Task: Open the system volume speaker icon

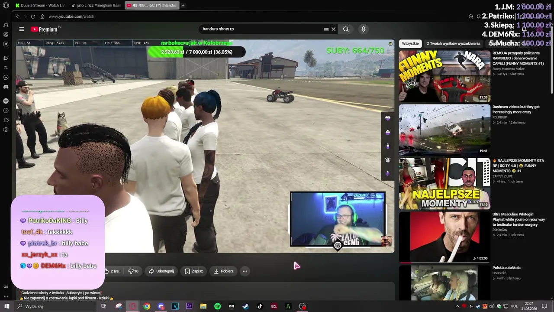Action: (x=492, y=306)
